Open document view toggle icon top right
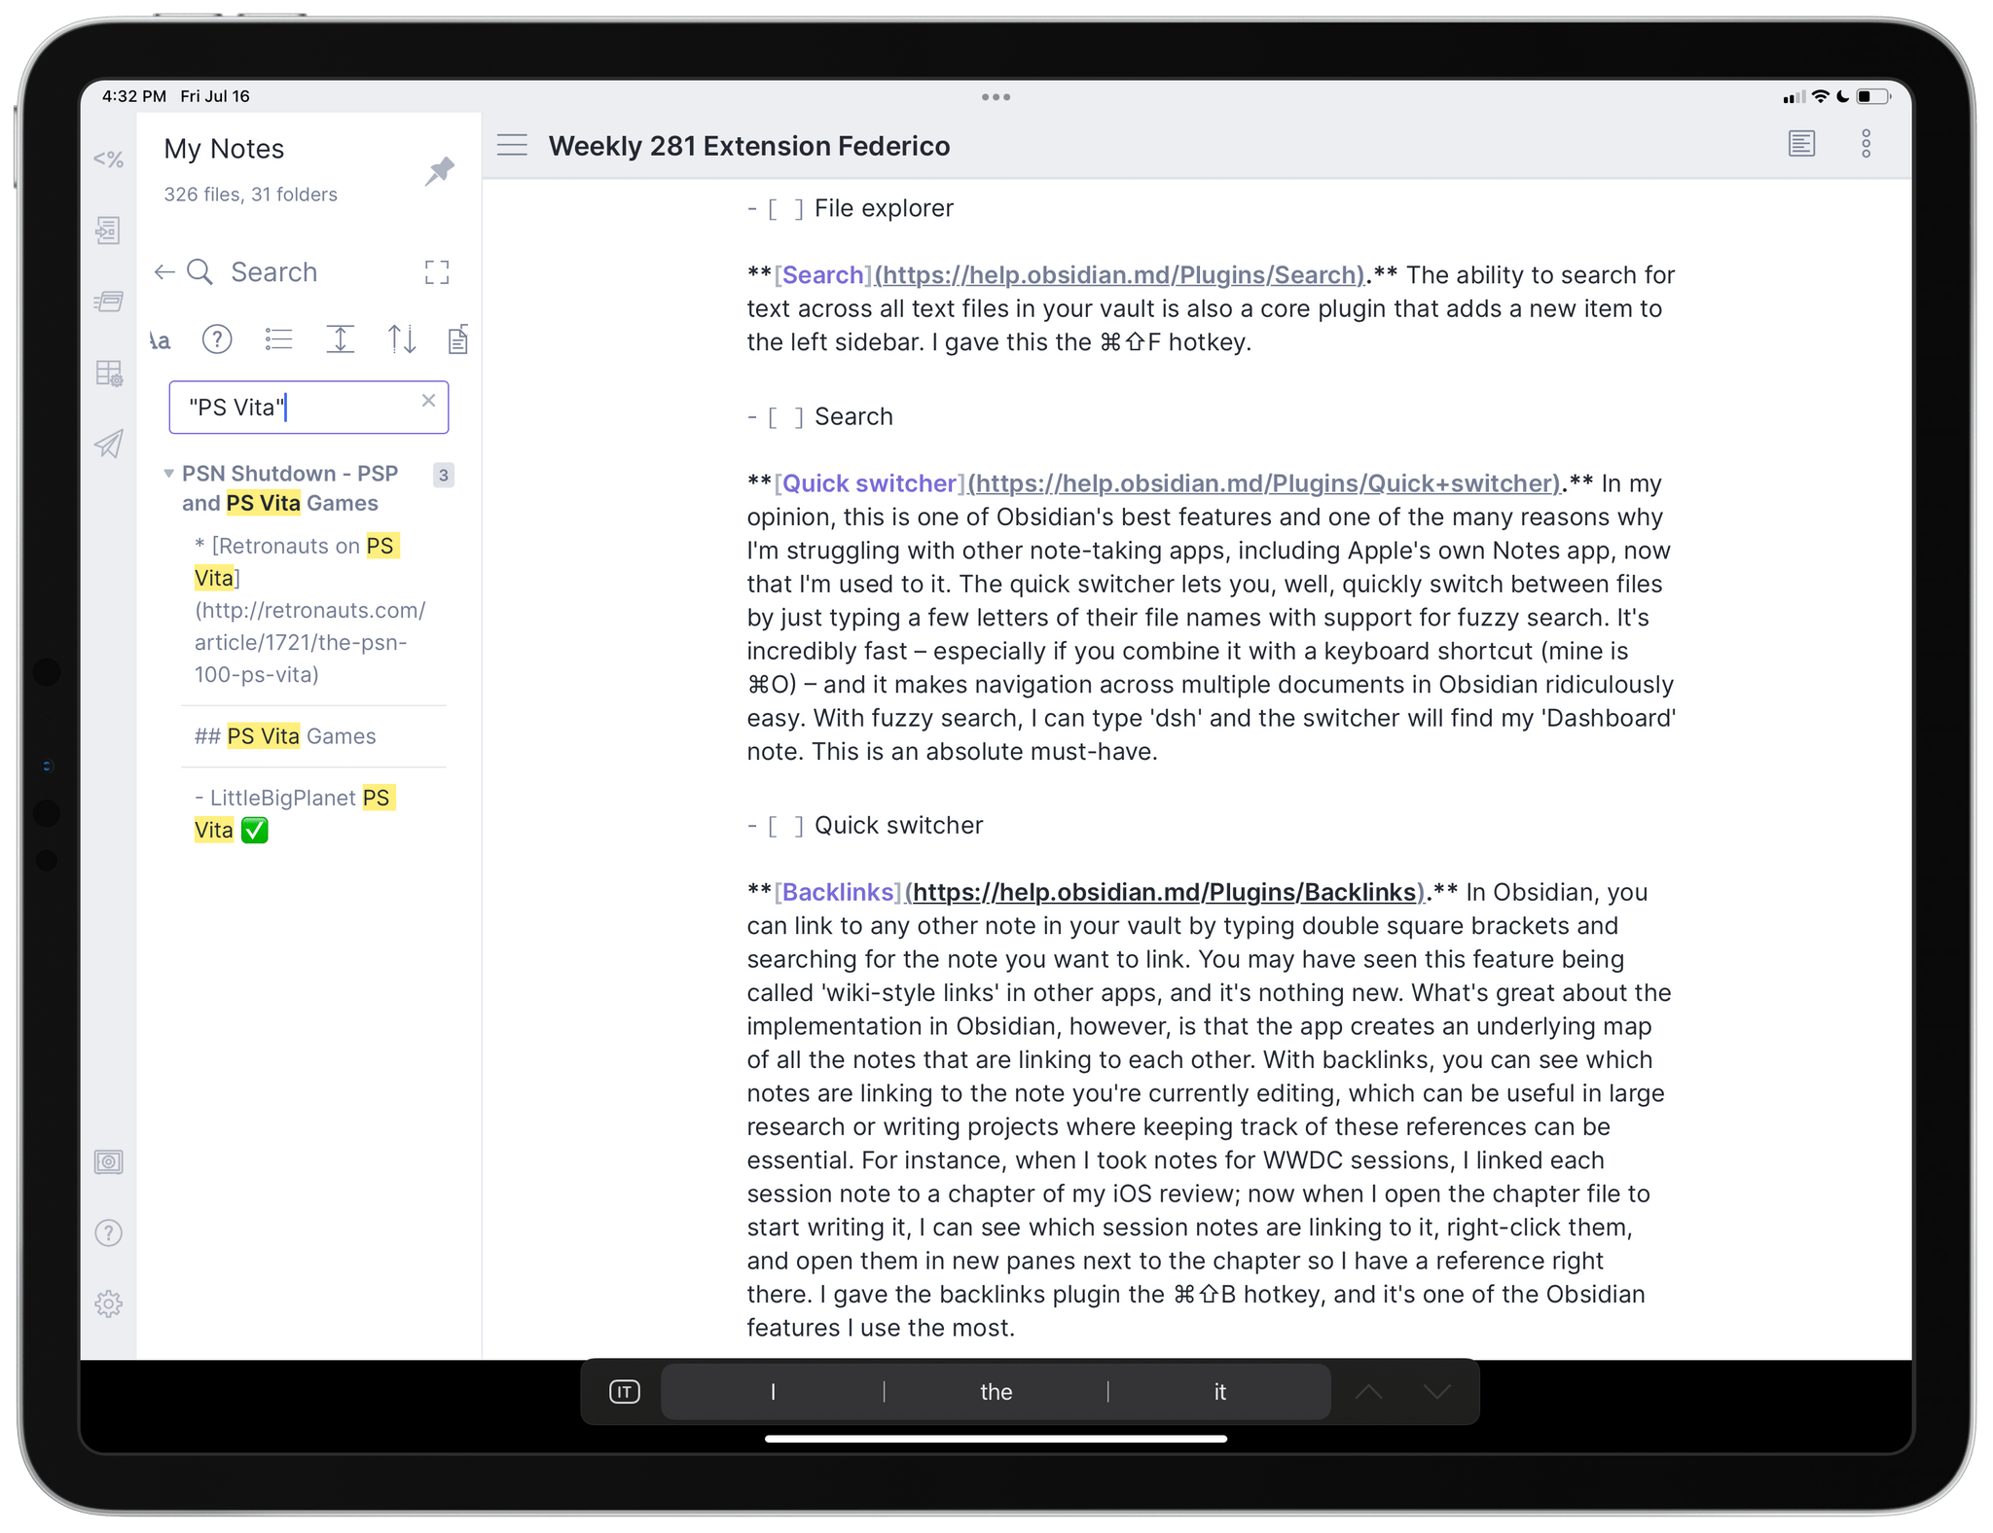Viewport: 1993px width, 1533px height. click(x=1801, y=147)
